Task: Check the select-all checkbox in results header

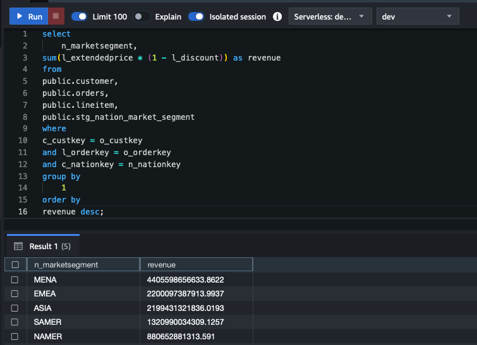Action: point(15,265)
